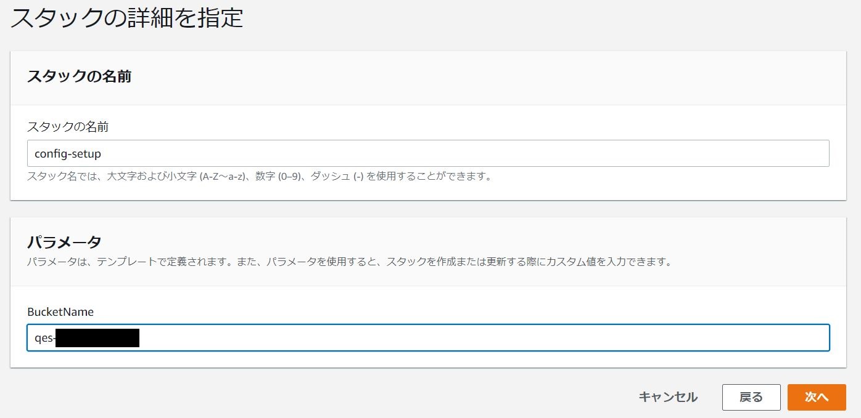Screen dimensions: 861x418
Task: Focus the BucketName text field
Action: click(x=428, y=338)
